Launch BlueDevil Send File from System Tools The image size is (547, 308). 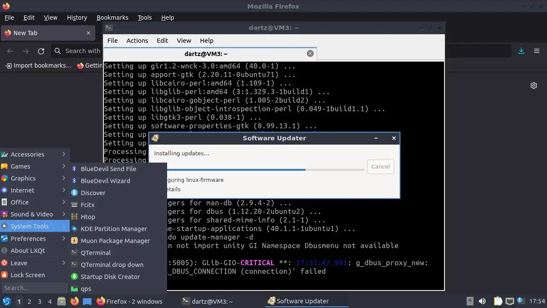click(118, 169)
